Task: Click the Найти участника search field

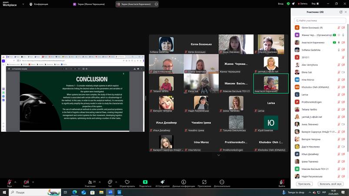Action: tap(321, 20)
